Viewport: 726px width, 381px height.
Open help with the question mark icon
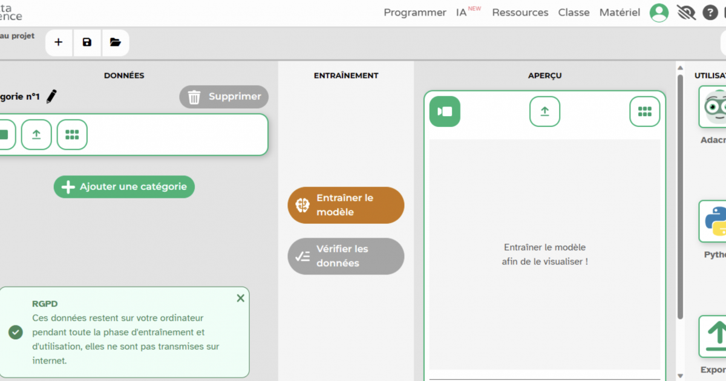[x=710, y=13]
